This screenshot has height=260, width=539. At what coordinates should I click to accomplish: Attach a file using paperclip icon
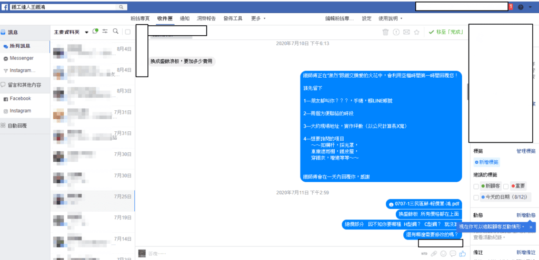434,254
